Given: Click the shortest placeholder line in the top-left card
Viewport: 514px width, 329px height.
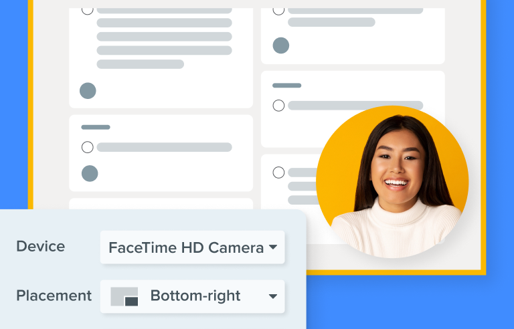Looking at the screenshot, I should pos(141,64).
